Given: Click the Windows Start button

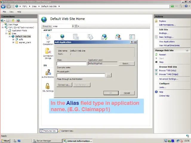Looking at the screenshot, I should pyautogui.click(x=5, y=141).
